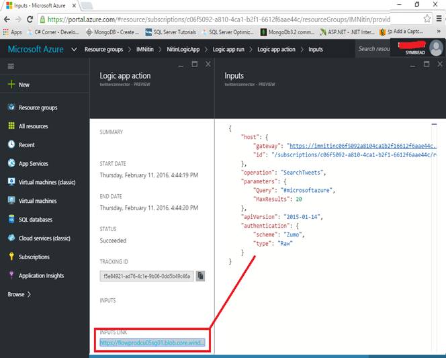Toggle the hamburger sidebar menu

click(11, 66)
